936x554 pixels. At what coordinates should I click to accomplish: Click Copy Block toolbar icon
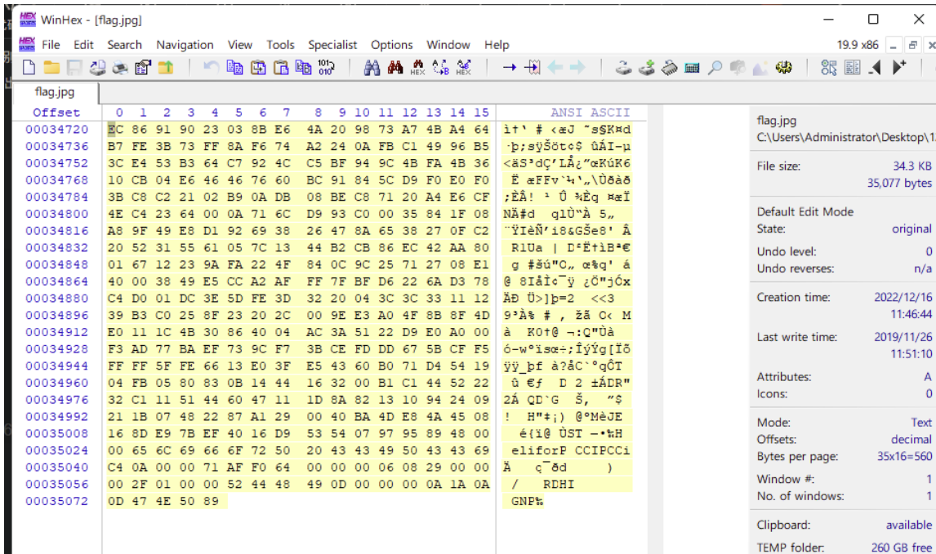tap(234, 69)
